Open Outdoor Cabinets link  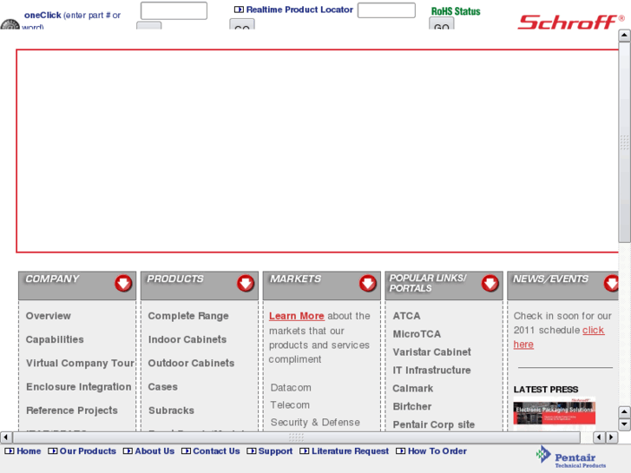(191, 364)
